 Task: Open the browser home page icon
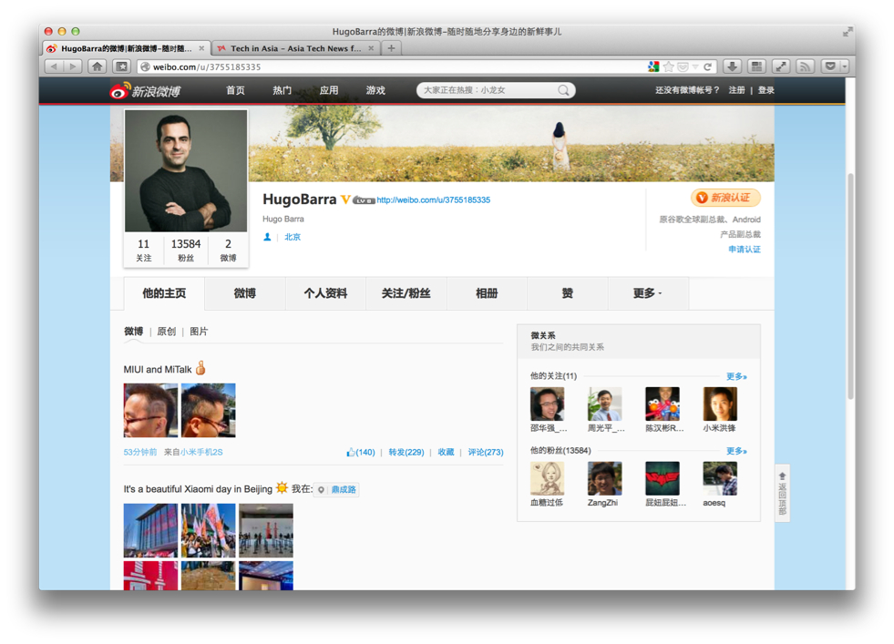tap(97, 66)
